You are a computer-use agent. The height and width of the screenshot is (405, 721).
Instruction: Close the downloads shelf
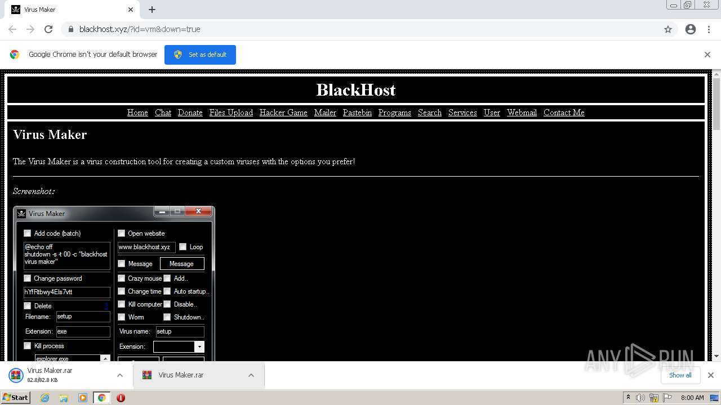711,375
